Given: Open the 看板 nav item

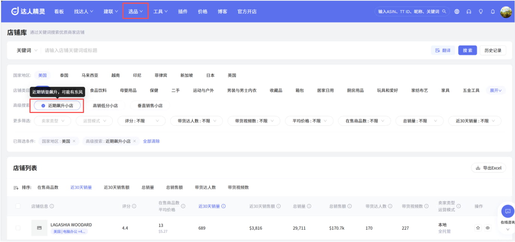Looking at the screenshot, I should (x=59, y=12).
